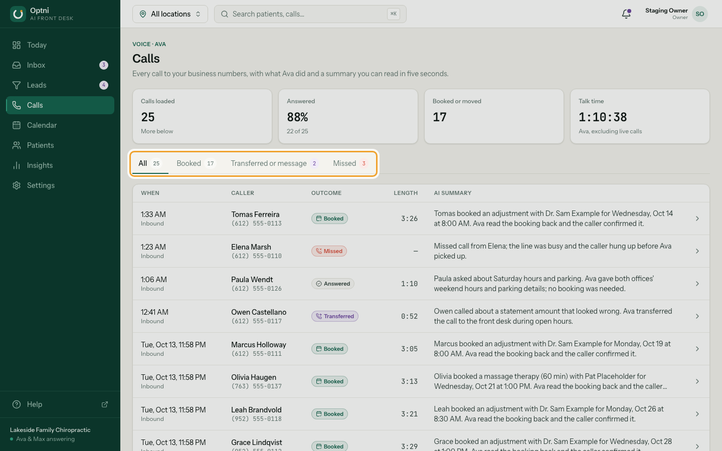Expand Marcus Holloway call chevron
The height and width of the screenshot is (451, 722).
[x=697, y=349]
